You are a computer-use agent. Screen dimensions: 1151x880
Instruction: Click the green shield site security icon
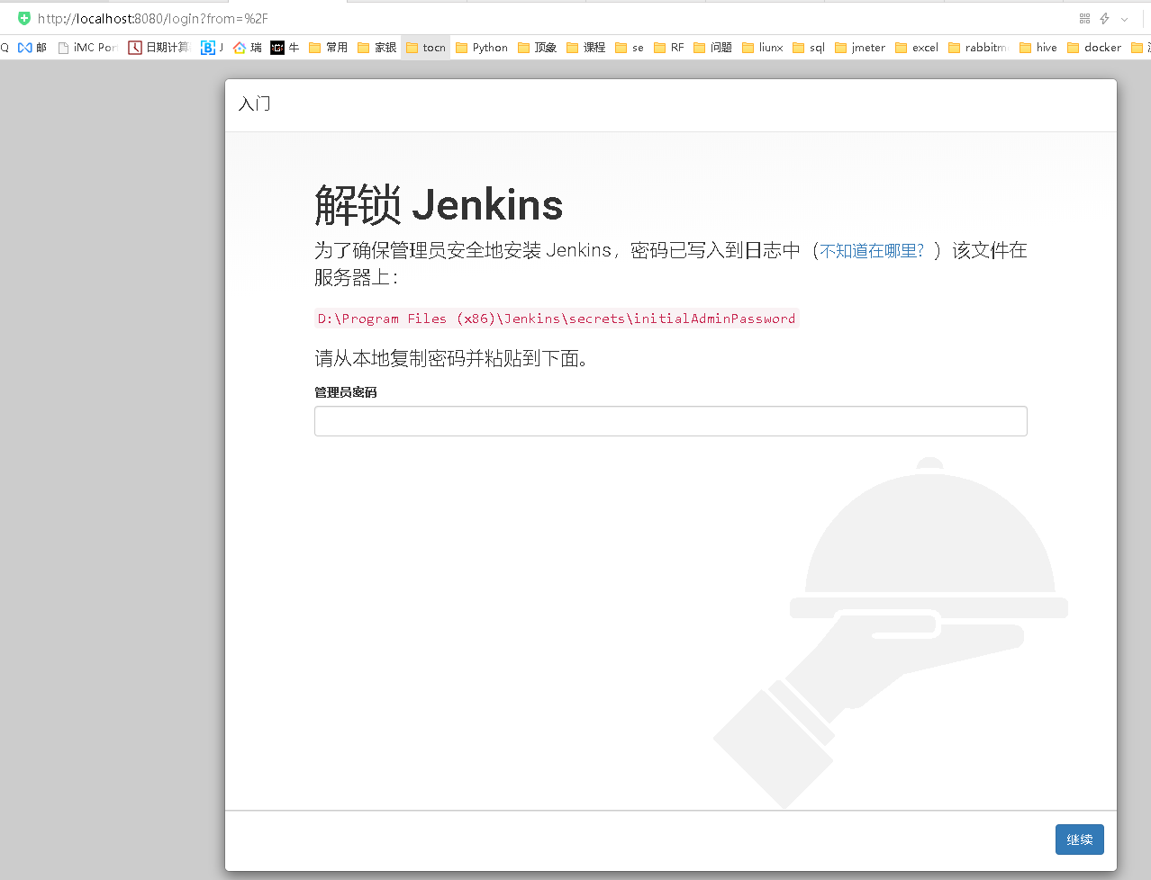point(24,18)
